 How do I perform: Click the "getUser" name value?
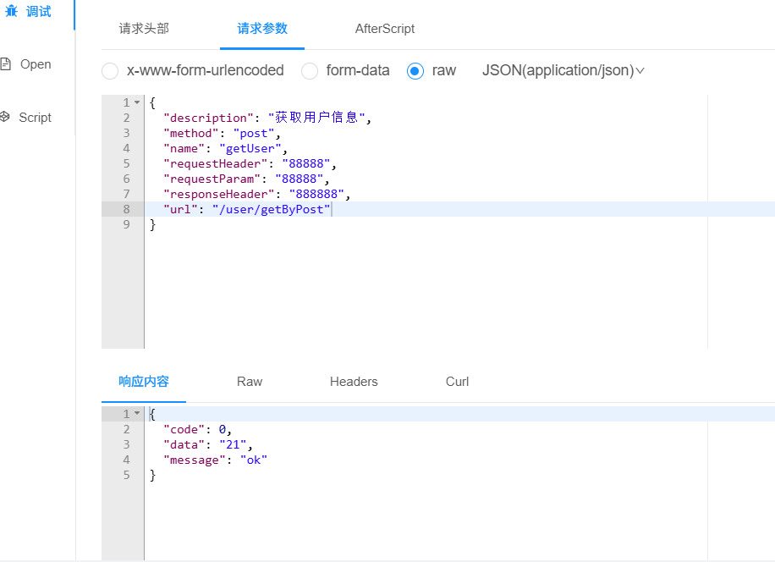[x=250, y=148]
